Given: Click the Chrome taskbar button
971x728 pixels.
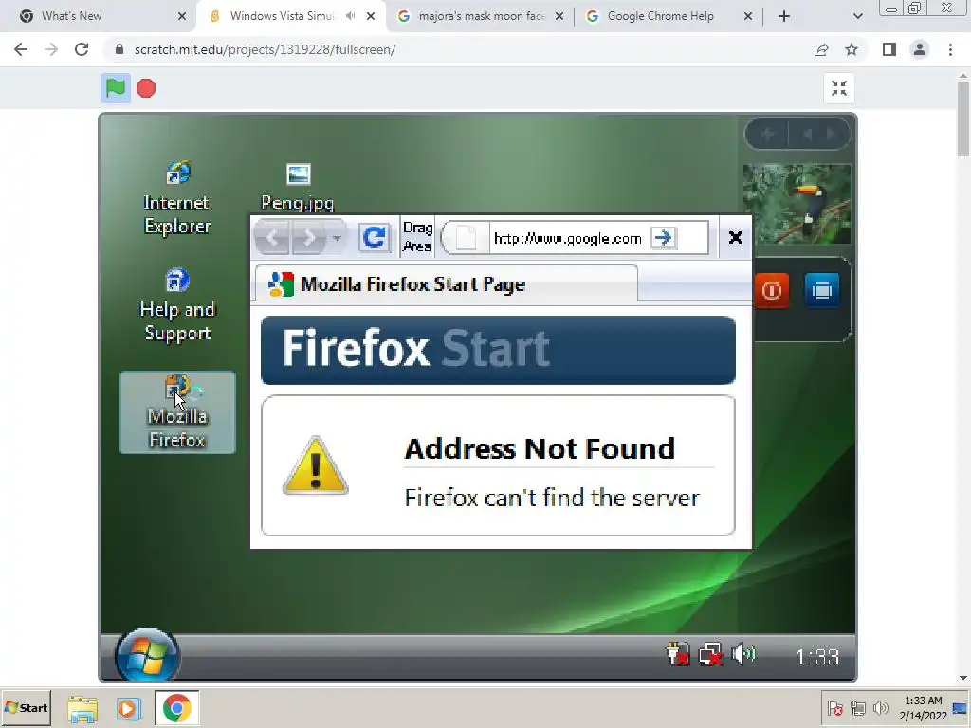Looking at the screenshot, I should tap(177, 708).
